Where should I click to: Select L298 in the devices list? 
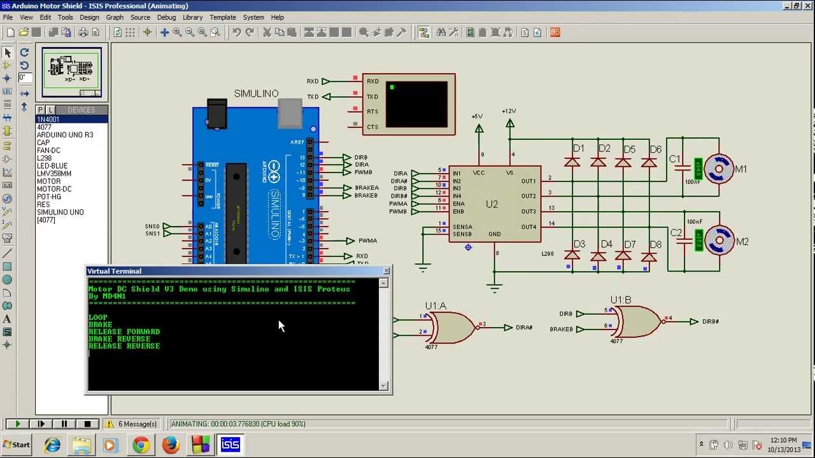click(71, 158)
